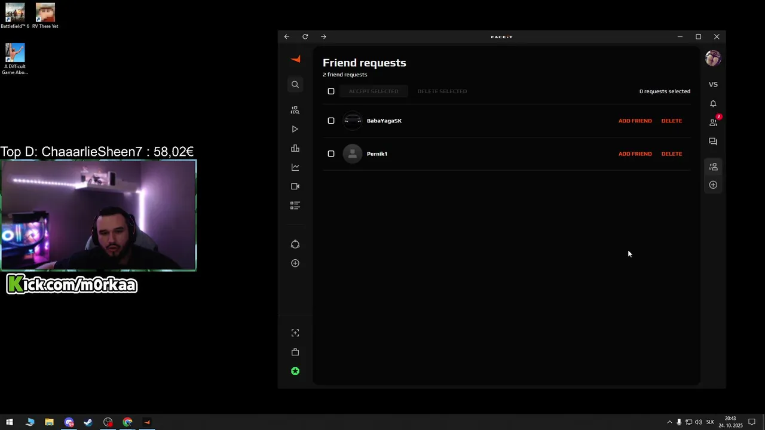This screenshot has height=430, width=765.
Task: Go back with the left arrow
Action: point(287,37)
